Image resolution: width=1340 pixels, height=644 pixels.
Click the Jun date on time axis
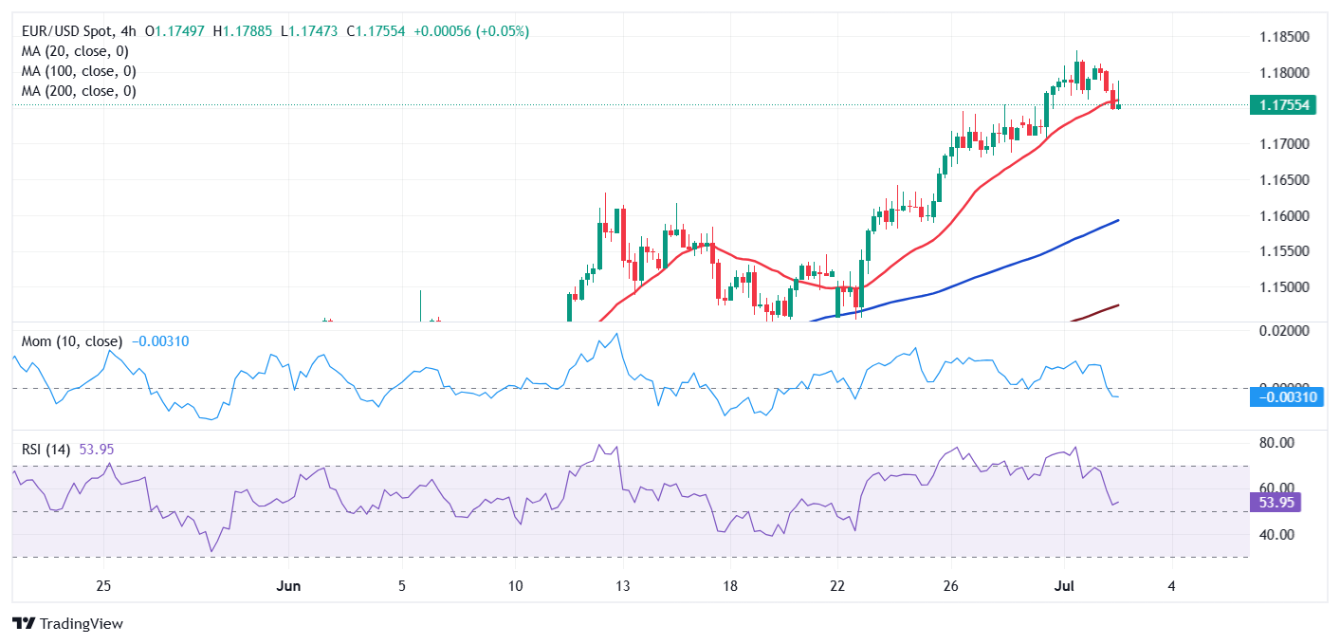[289, 586]
